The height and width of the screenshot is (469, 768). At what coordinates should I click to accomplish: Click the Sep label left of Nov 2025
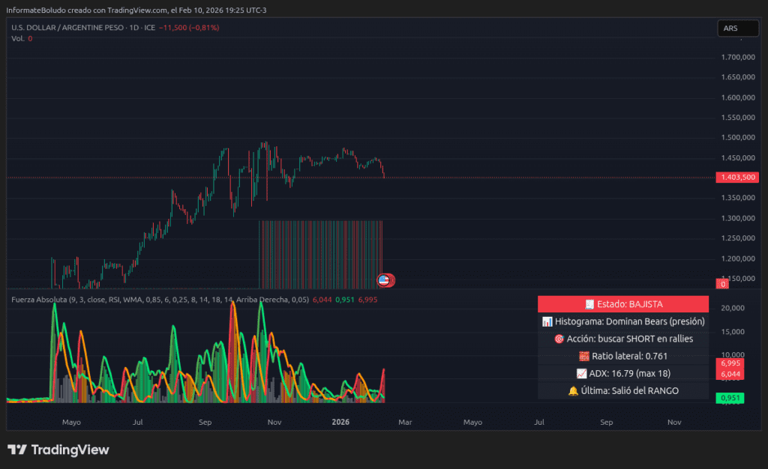[x=205, y=422]
